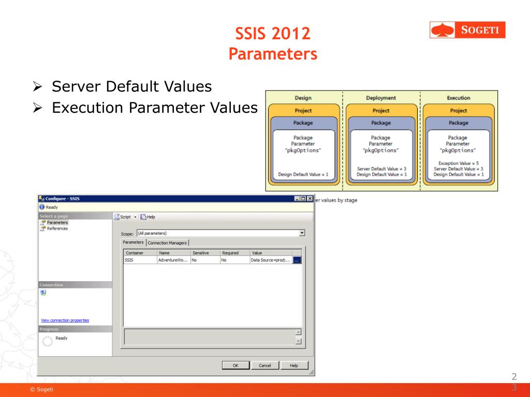The width and height of the screenshot is (530, 397).
Task: Click the Select a page section header
Action: pos(75,216)
